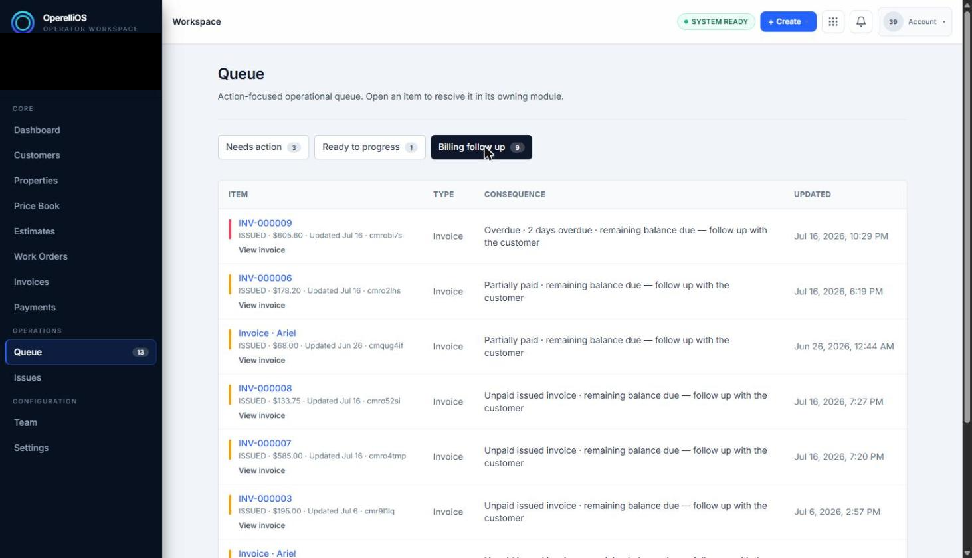Image resolution: width=972 pixels, height=558 pixels.
Task: Click the Workspace header title
Action: pyautogui.click(x=197, y=21)
